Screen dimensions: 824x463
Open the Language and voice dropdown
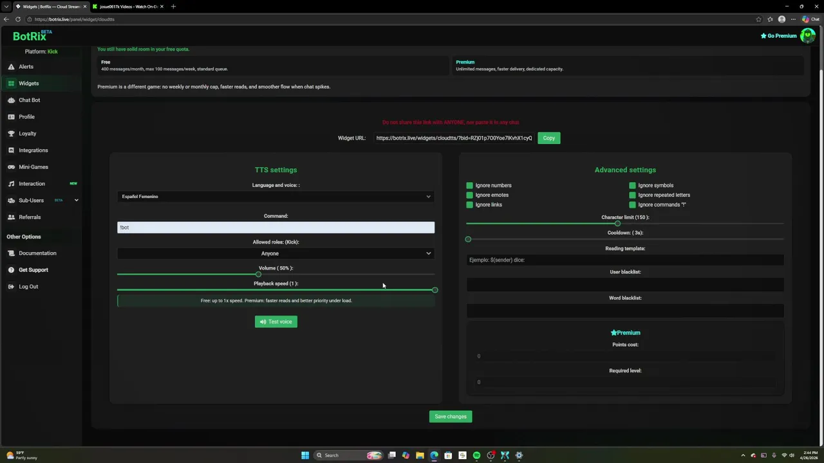click(x=276, y=197)
